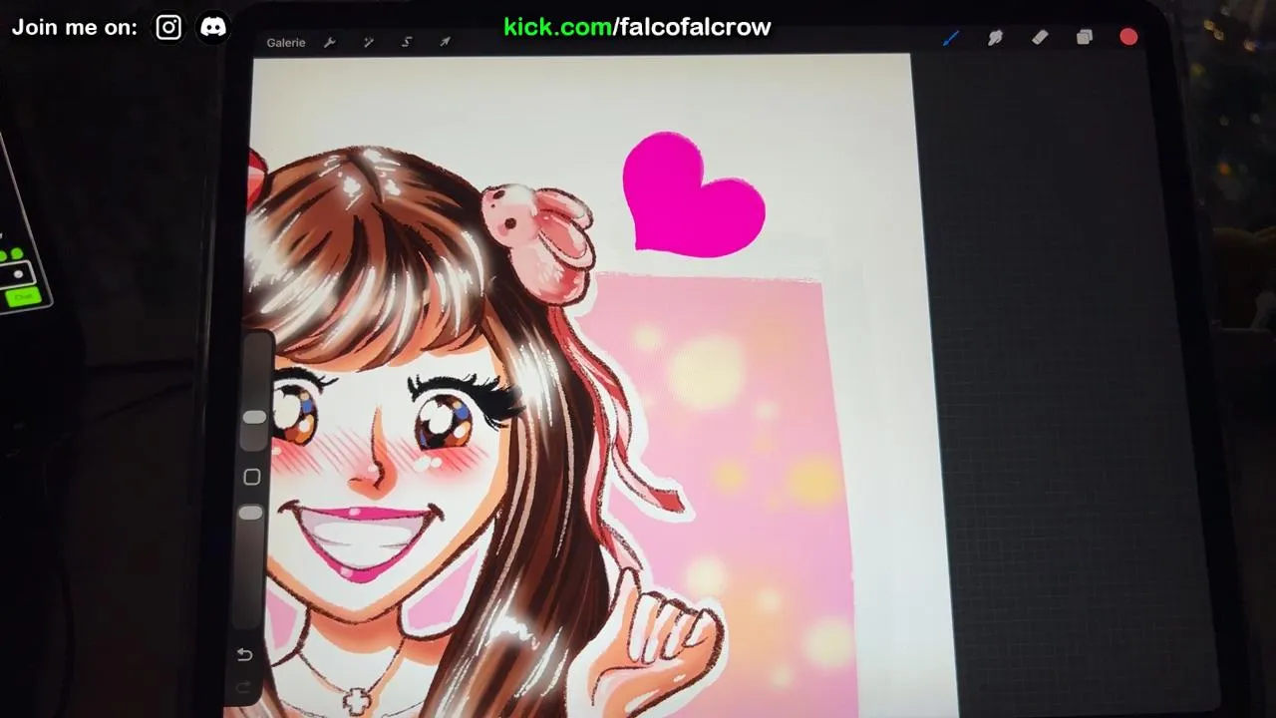Open the red active color swatch

1128,37
